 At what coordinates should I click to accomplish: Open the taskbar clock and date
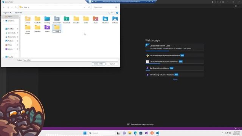[237, 133]
